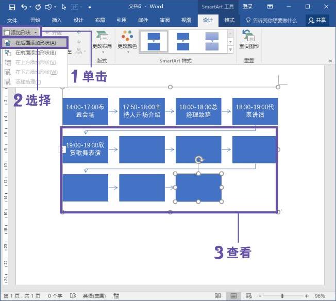Click the rotation handle above selected shape

click(199, 160)
